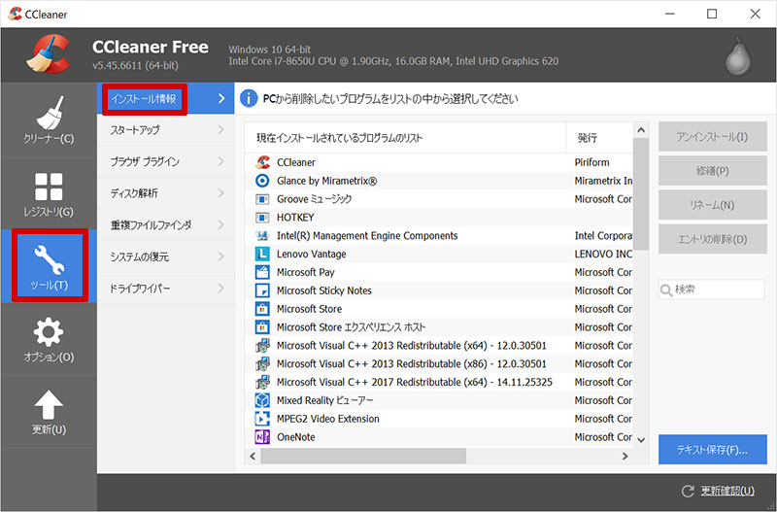Screen dimensions: 777x512
Task: Click the Groove ミュージック icon
Action: pyautogui.click(x=262, y=199)
